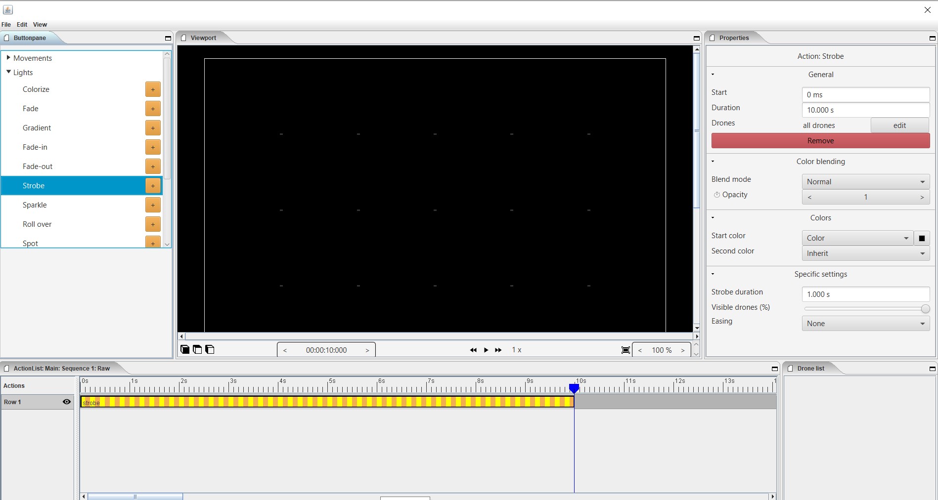Select the Viewport tab
This screenshot has width=938, height=500.
click(x=203, y=38)
